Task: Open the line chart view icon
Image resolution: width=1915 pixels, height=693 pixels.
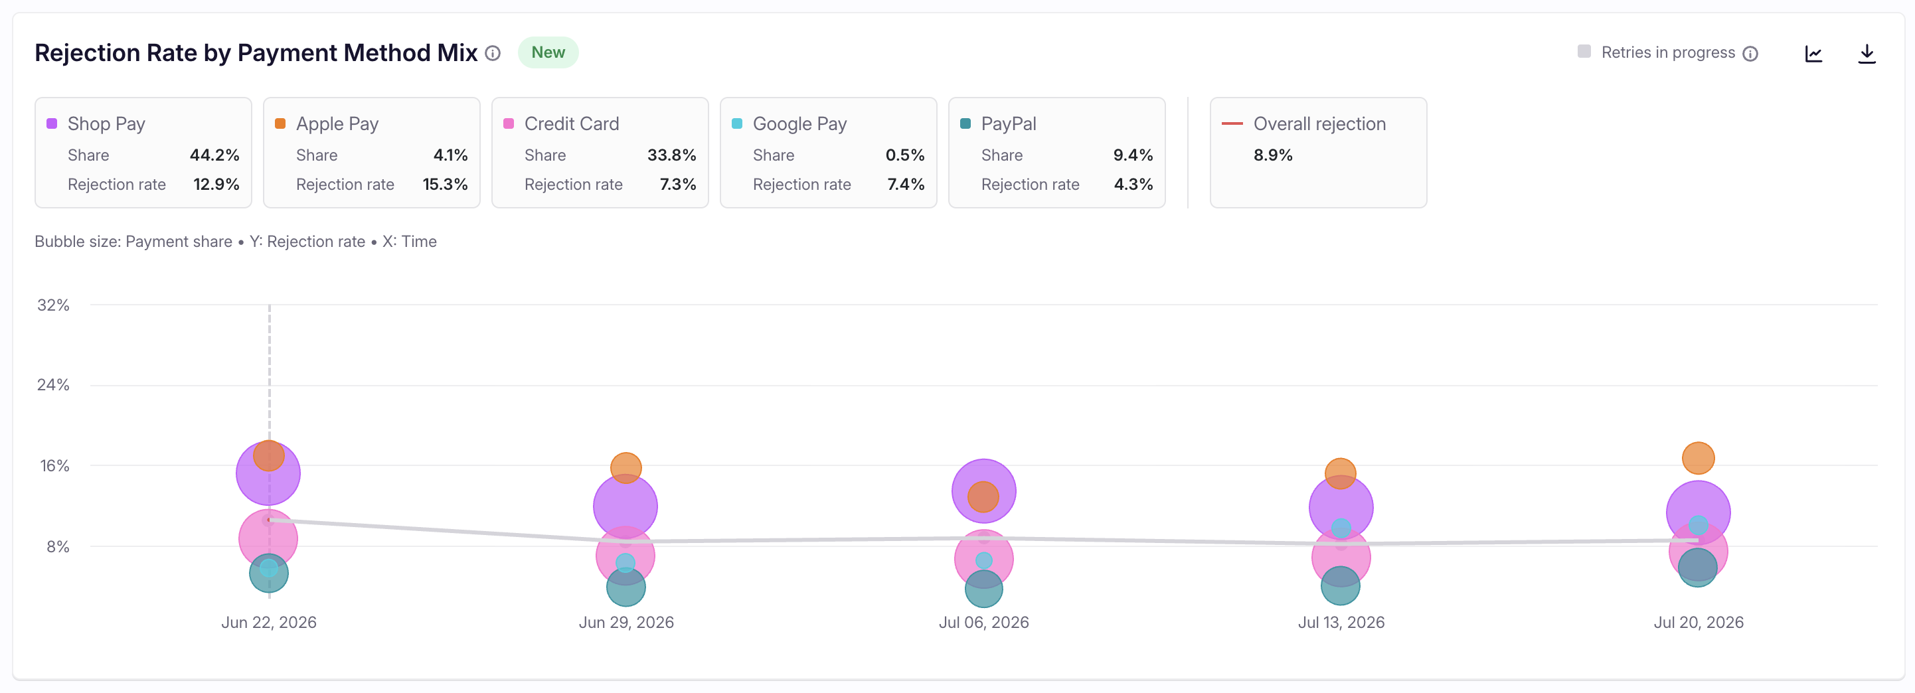Action: (x=1814, y=54)
